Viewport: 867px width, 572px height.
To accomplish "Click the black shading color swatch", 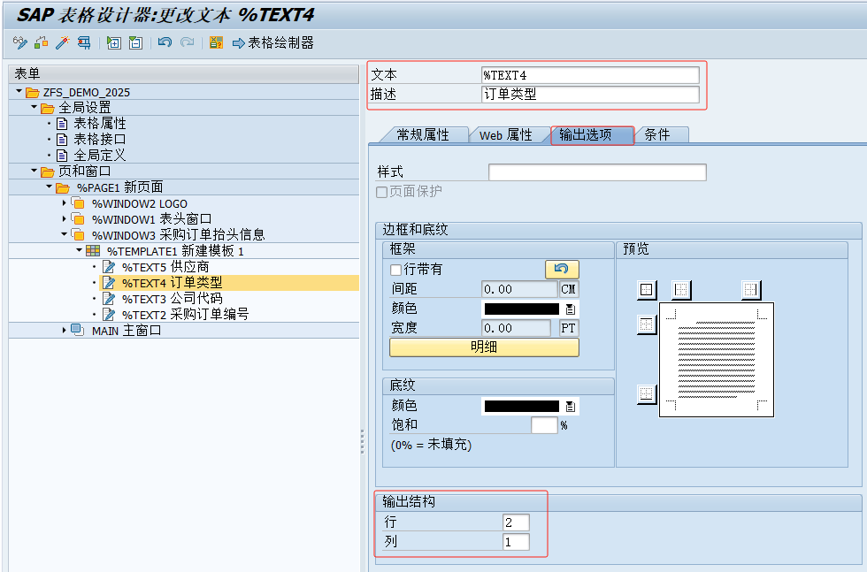I will coord(522,406).
